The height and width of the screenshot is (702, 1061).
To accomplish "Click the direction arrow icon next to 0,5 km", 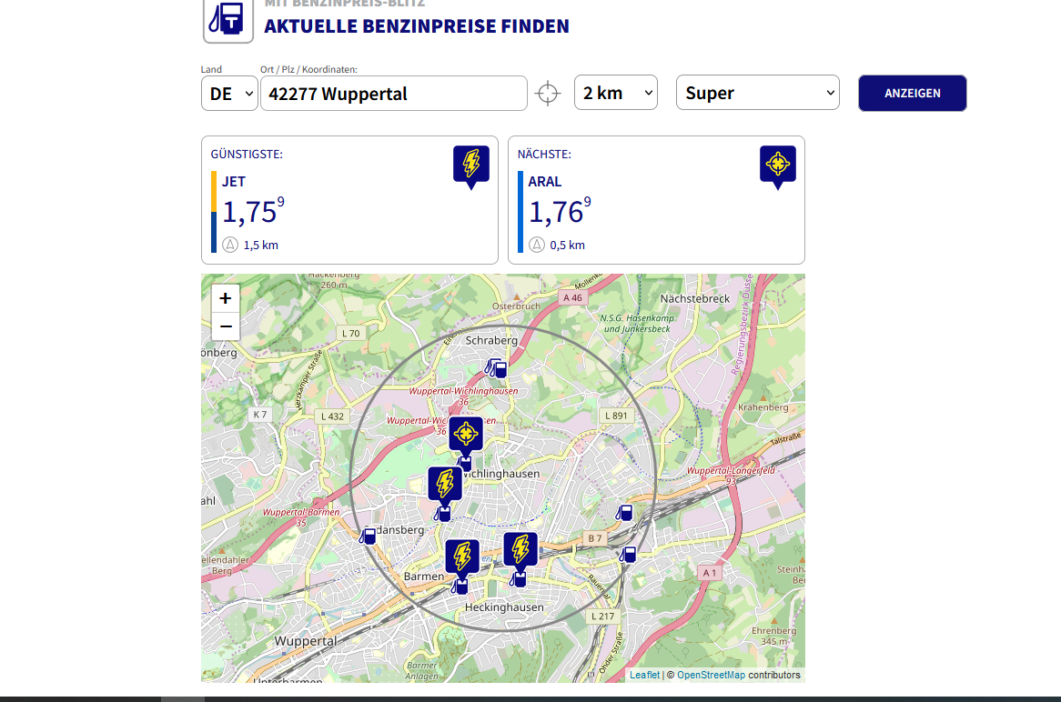I will tap(537, 245).
